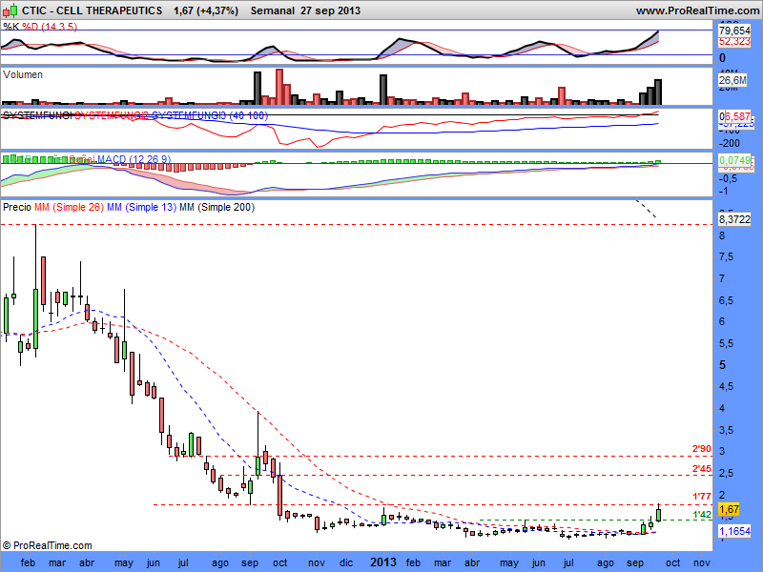763x572 pixels.
Task: Click the 5 price axis label
Action: tap(723, 365)
